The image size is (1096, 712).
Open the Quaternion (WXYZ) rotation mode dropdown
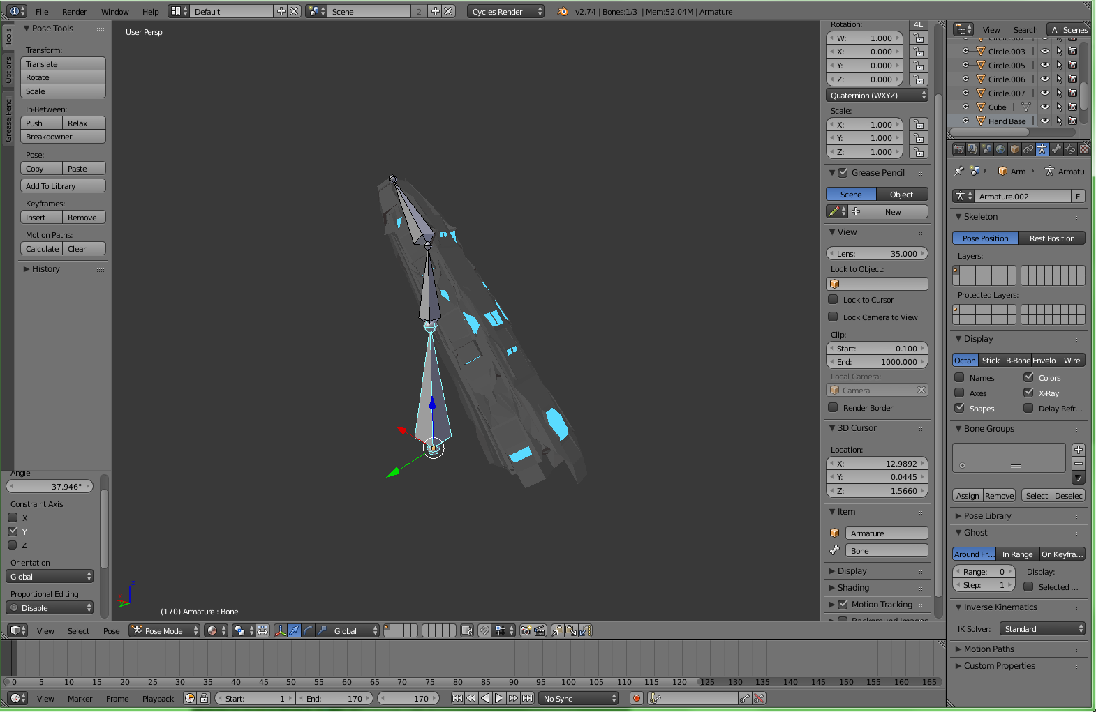coord(877,96)
